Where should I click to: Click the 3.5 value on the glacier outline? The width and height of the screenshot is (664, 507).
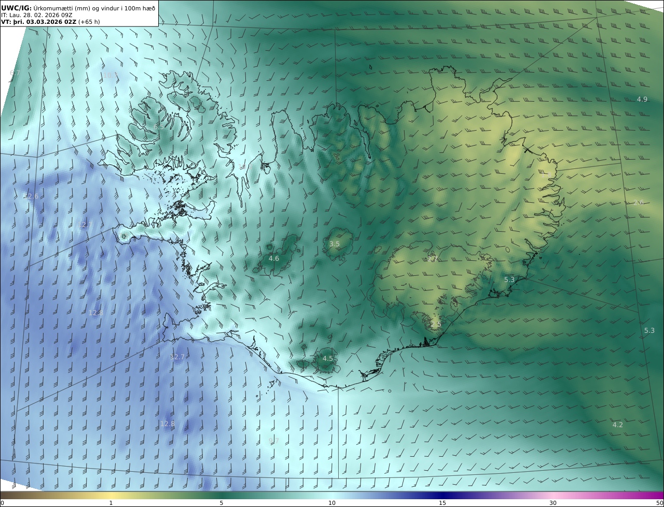[335, 244]
